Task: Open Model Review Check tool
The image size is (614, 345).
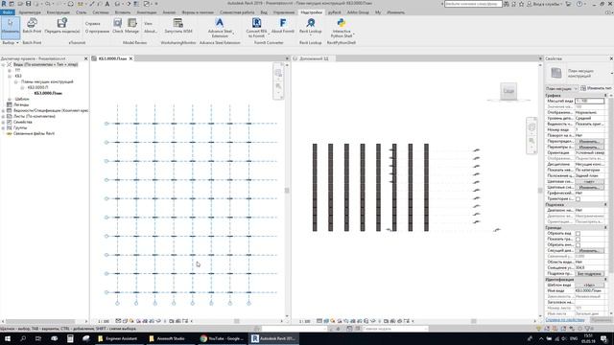Action: point(117,26)
